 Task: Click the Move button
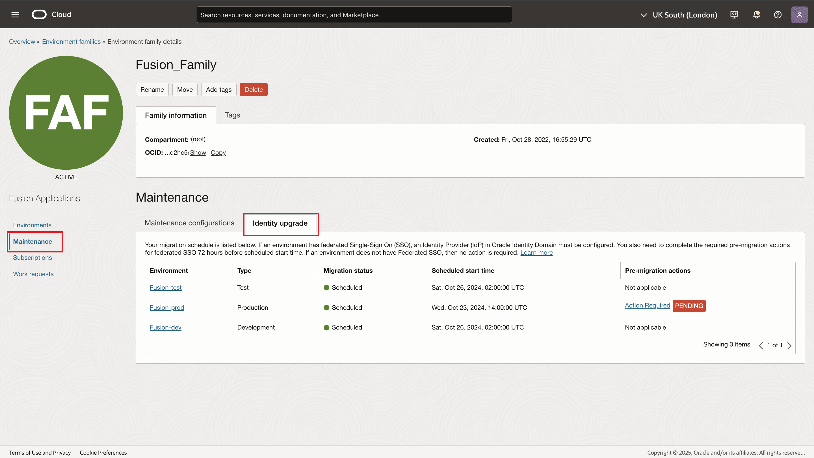coord(185,90)
